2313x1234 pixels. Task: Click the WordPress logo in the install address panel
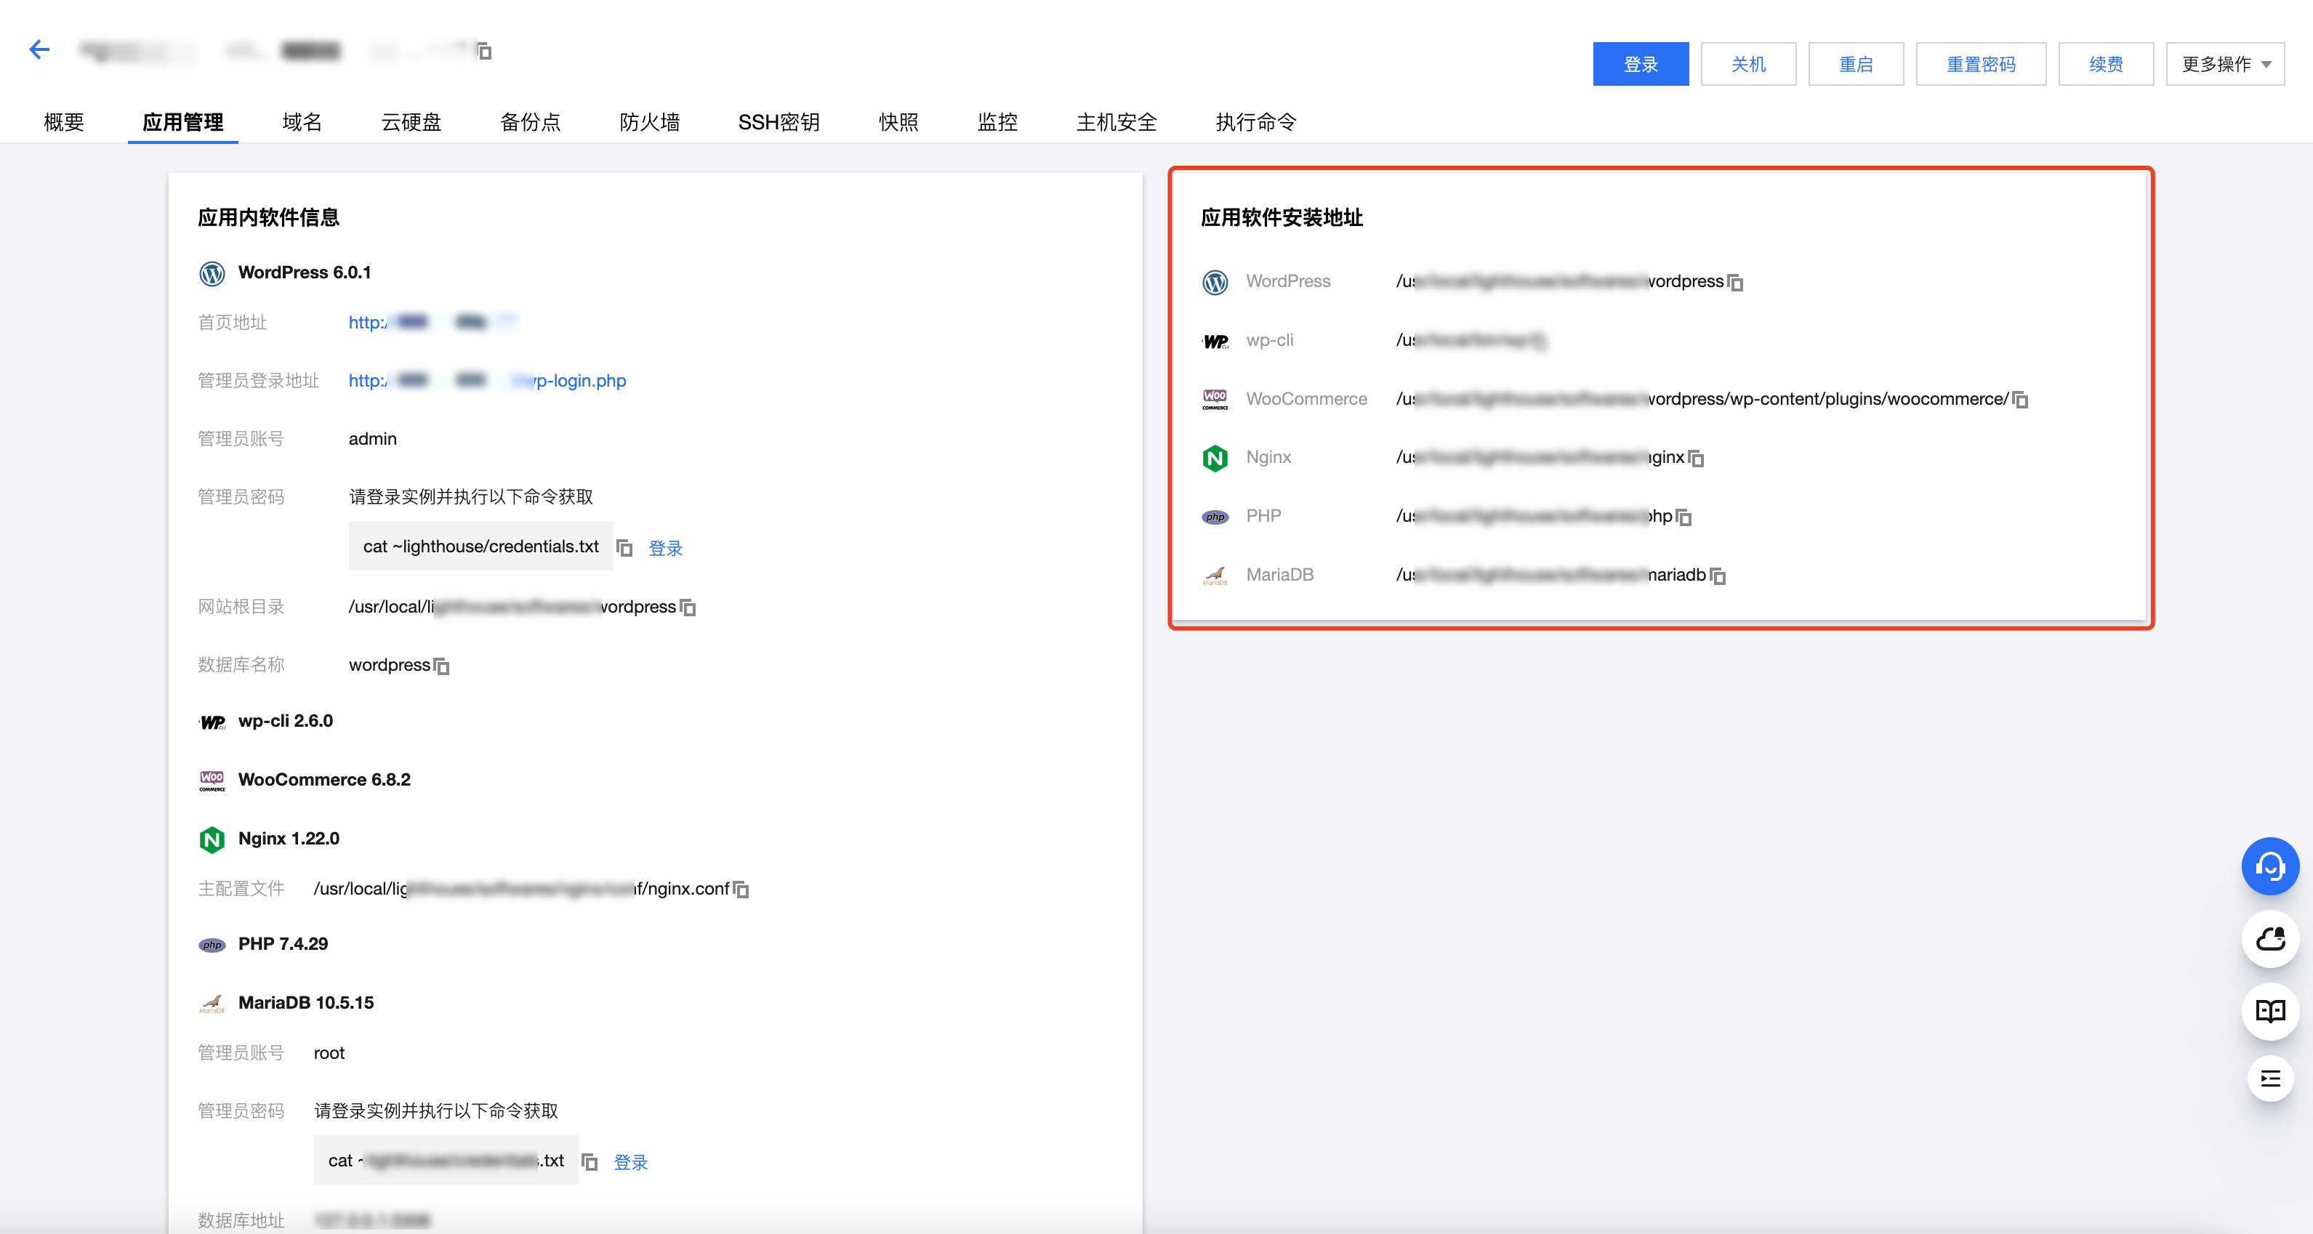(1215, 282)
